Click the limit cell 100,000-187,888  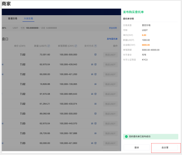[x=68, y=133]
